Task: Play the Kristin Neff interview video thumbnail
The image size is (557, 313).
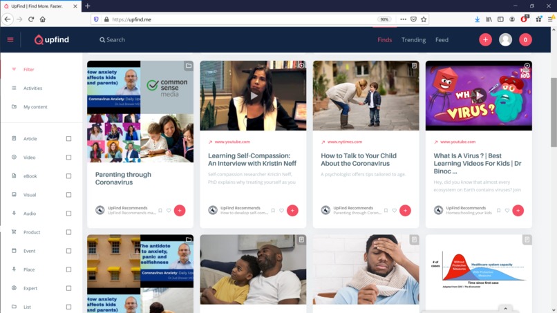Action: pos(254,95)
